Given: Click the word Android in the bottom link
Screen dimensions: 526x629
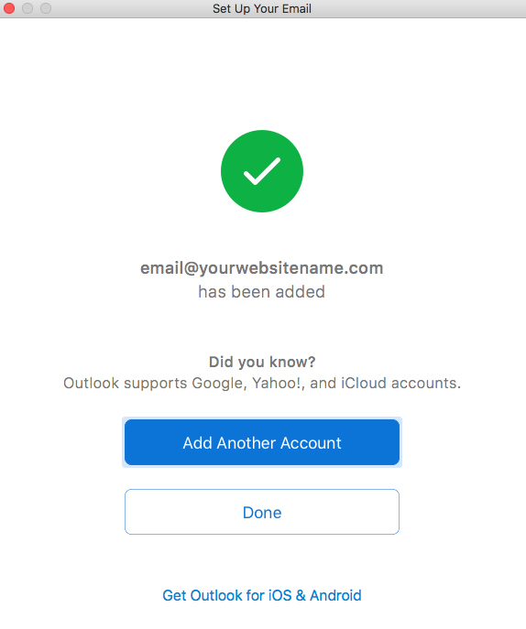Looking at the screenshot, I should 335,595.
